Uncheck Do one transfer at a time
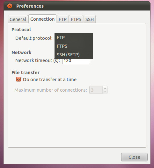This screenshot has height=168, width=154. [18, 80]
